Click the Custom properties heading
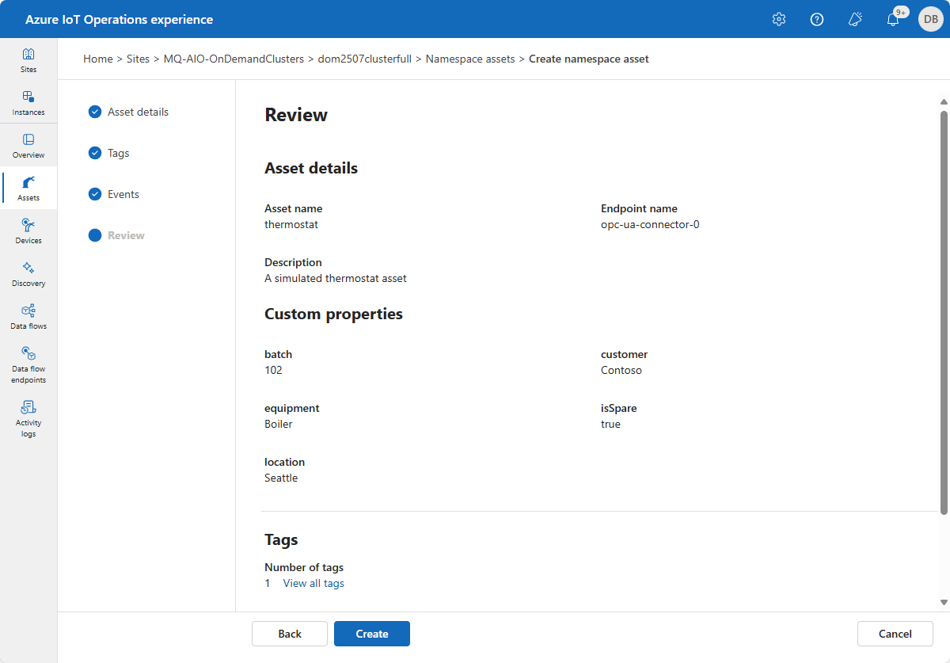 (333, 314)
